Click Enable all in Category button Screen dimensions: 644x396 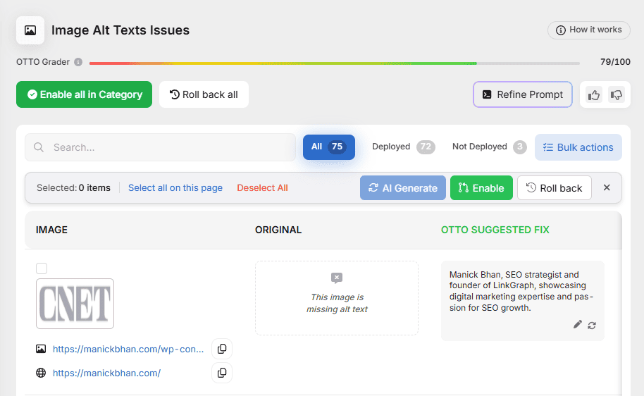click(x=84, y=94)
